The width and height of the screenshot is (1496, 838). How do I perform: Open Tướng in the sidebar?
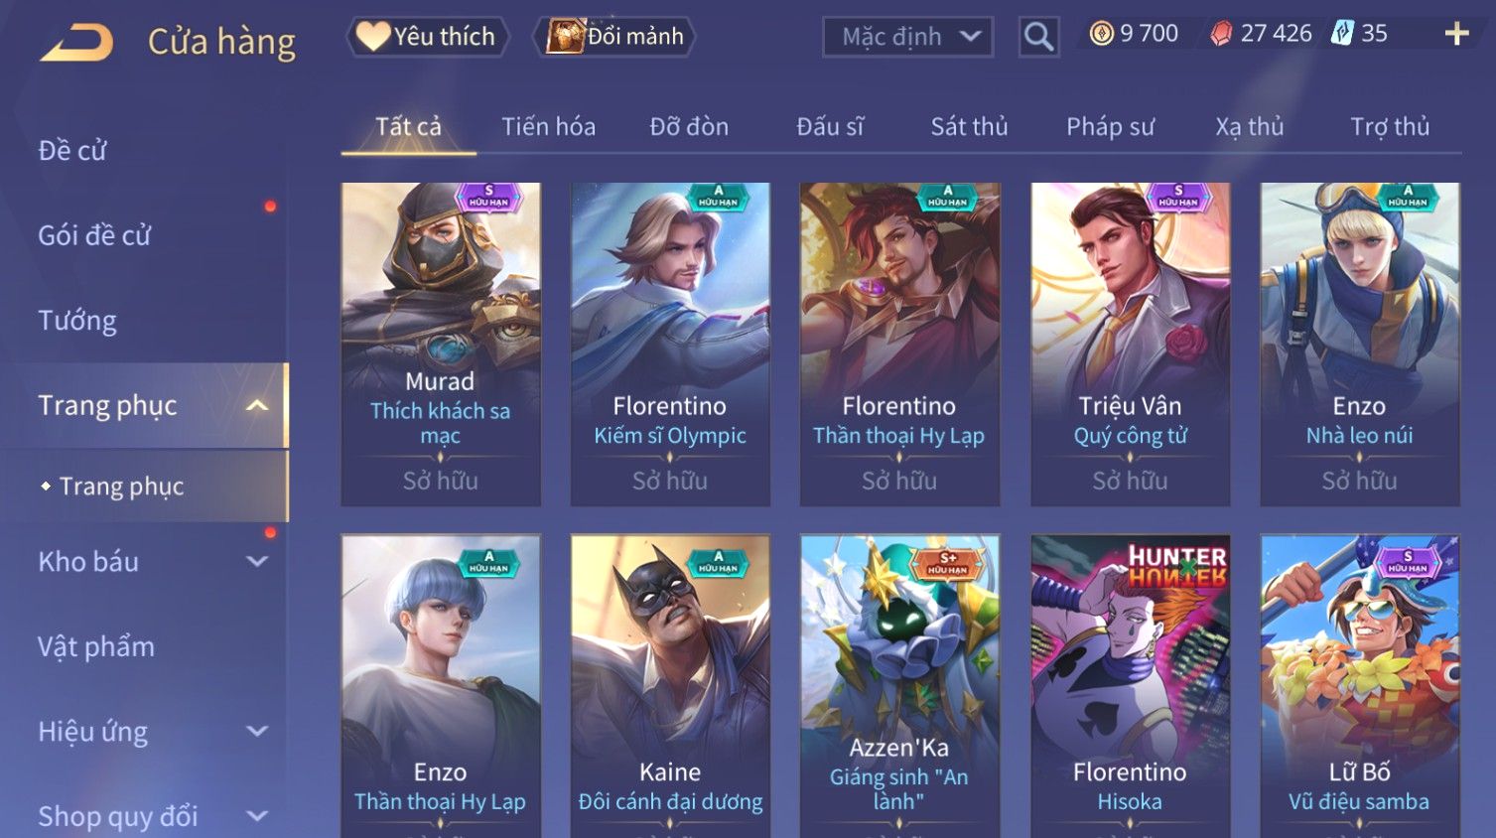tap(77, 321)
